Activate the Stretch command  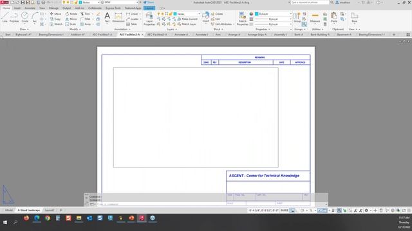point(56,24)
